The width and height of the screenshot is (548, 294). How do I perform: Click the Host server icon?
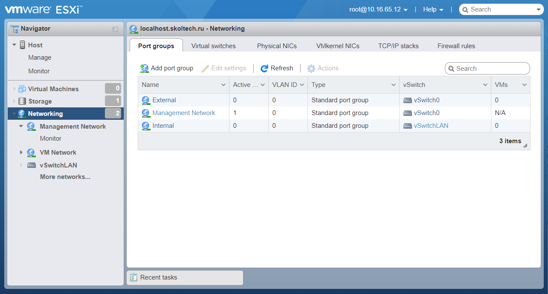22,45
